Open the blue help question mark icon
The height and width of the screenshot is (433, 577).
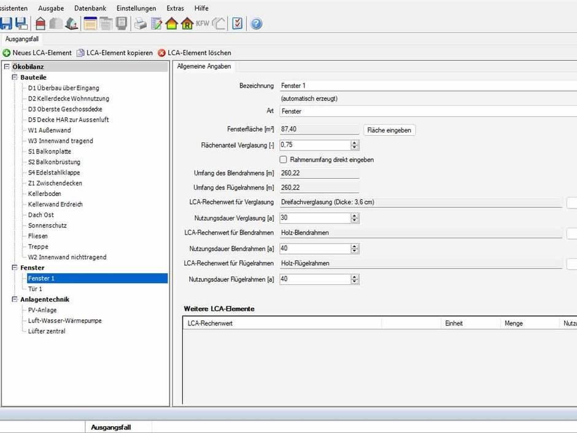tap(256, 24)
